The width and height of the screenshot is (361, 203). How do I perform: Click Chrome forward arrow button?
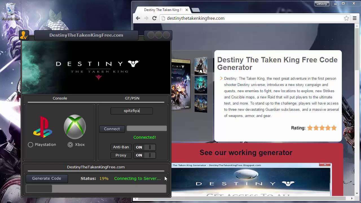click(x=146, y=18)
